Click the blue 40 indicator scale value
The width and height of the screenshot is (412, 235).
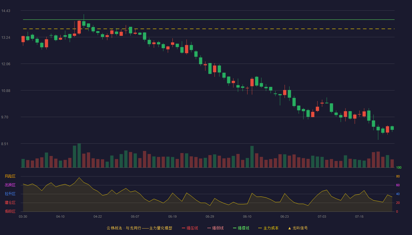click(398, 194)
